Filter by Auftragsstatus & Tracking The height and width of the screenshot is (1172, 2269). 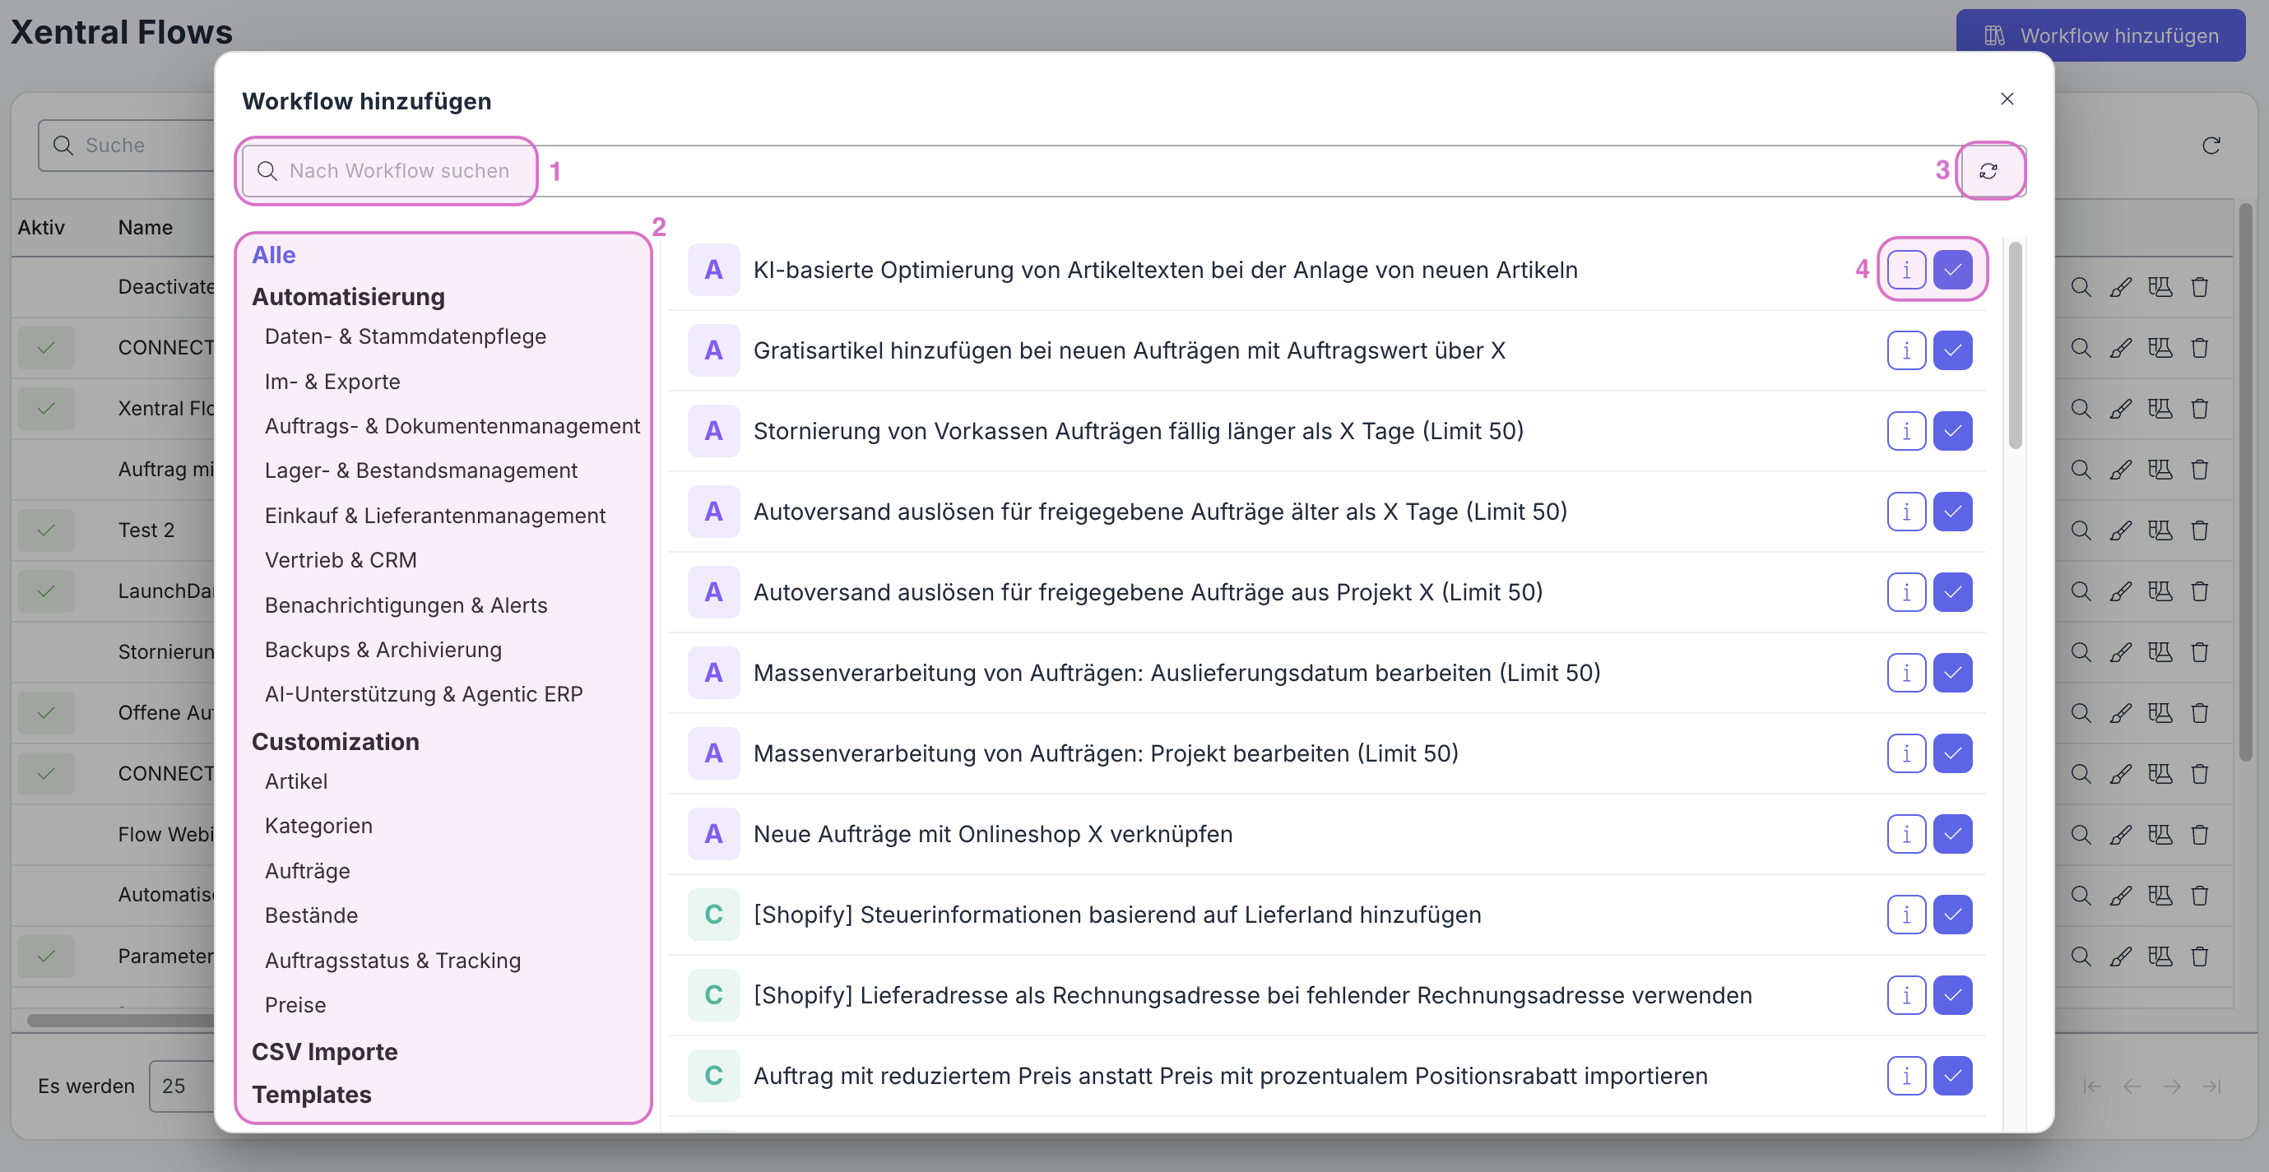(392, 960)
